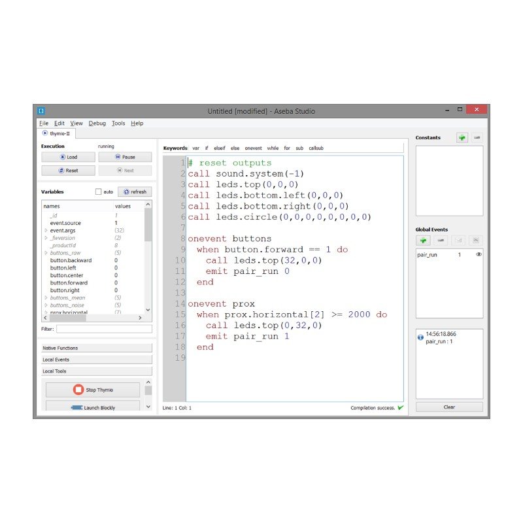Enable the auto refresh checkbox
The height and width of the screenshot is (523, 523).
[x=99, y=192]
